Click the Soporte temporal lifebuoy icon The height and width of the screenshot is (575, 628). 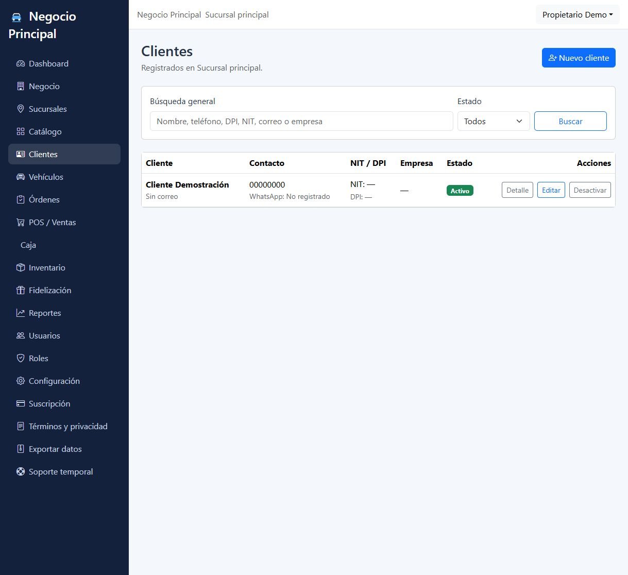pos(21,472)
